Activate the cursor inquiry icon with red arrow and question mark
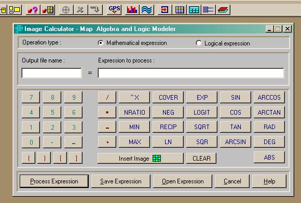The width and height of the screenshot is (301, 203). [33, 10]
